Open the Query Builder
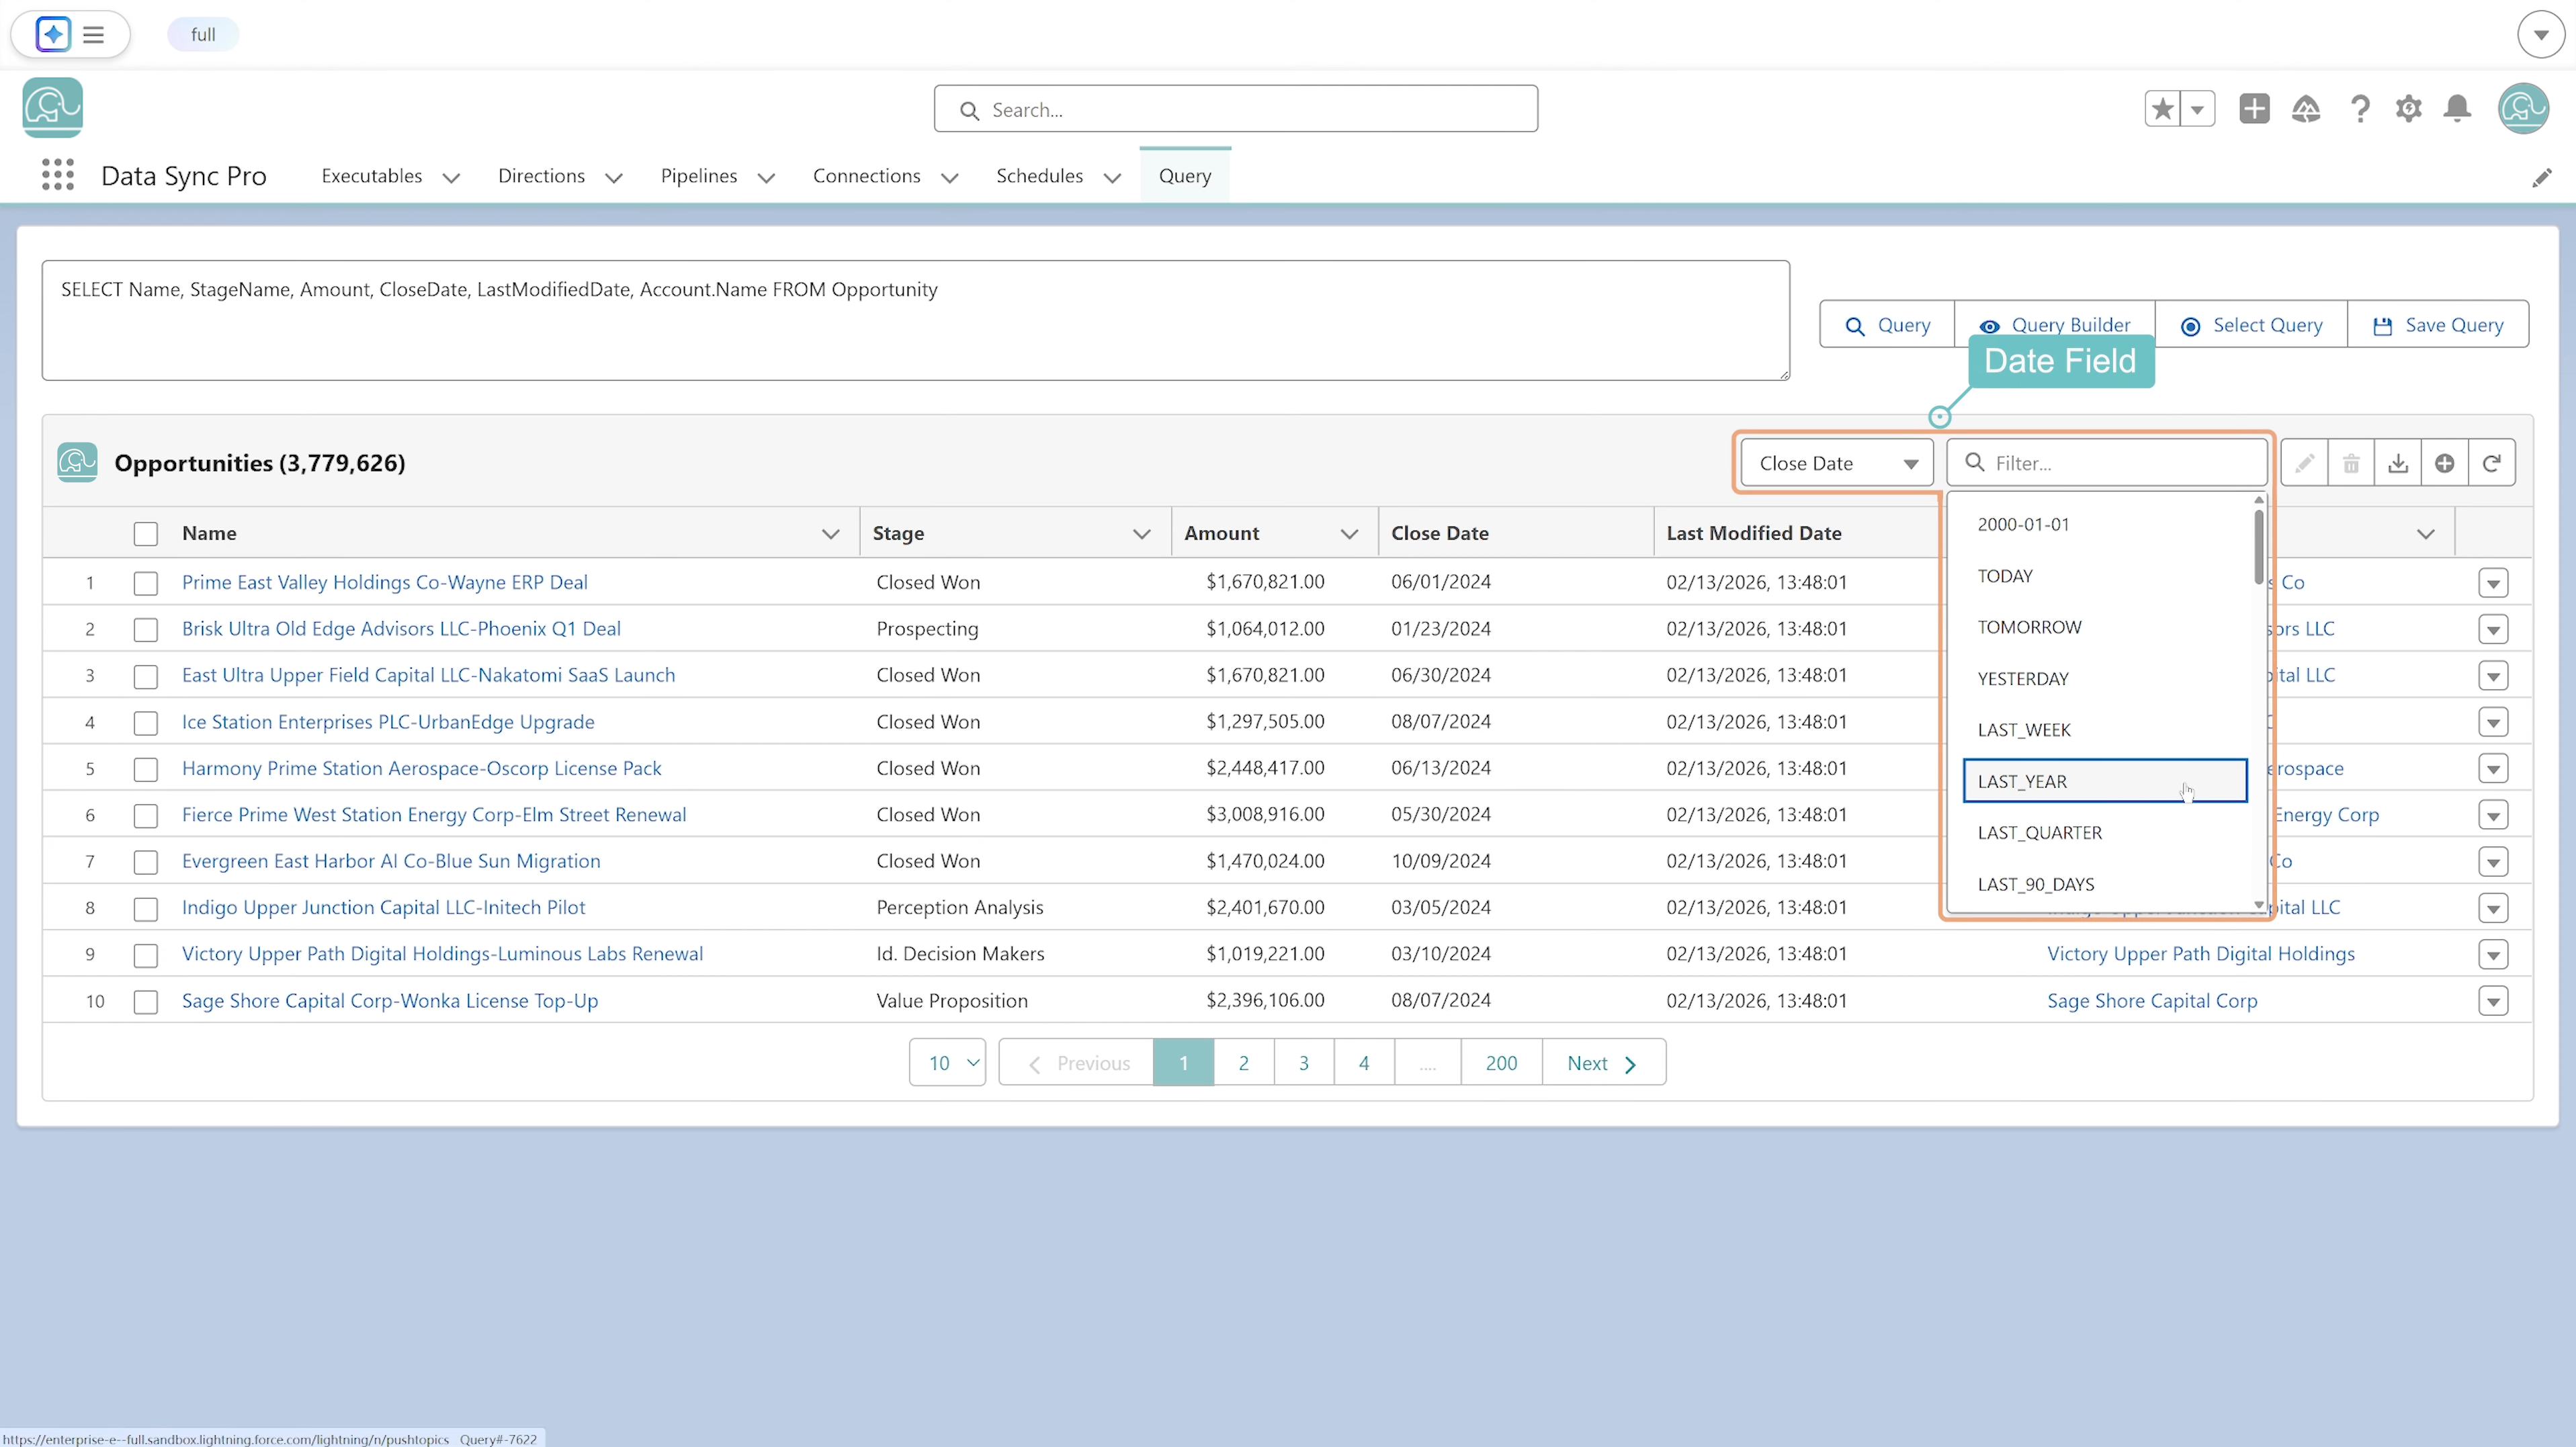 (2055, 325)
